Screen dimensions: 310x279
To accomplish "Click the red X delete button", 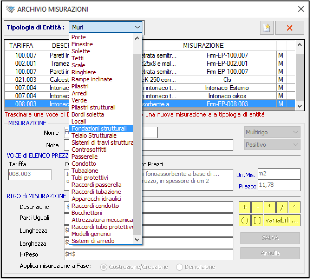I will coord(289,28).
